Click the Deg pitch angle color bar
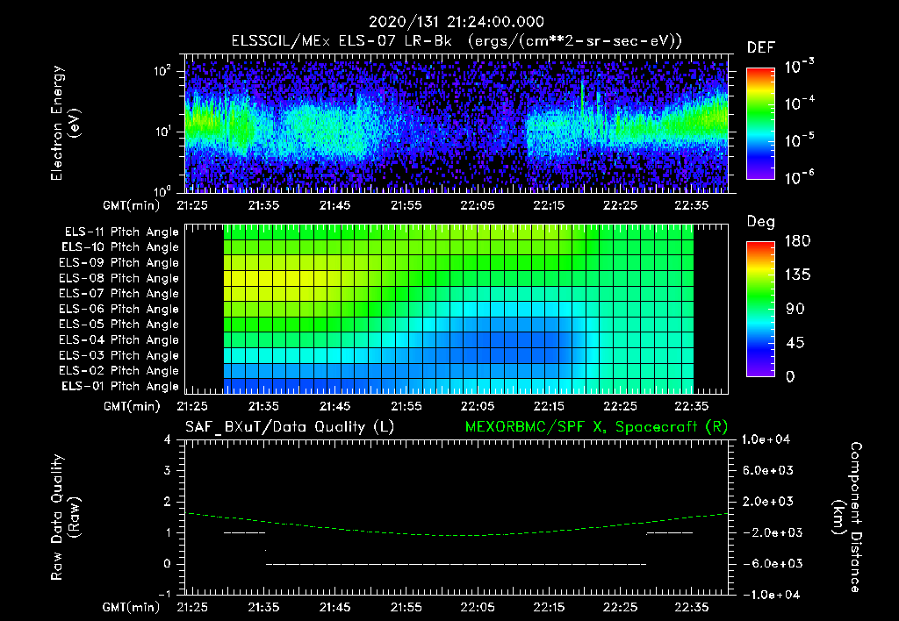The image size is (899, 621). click(760, 309)
